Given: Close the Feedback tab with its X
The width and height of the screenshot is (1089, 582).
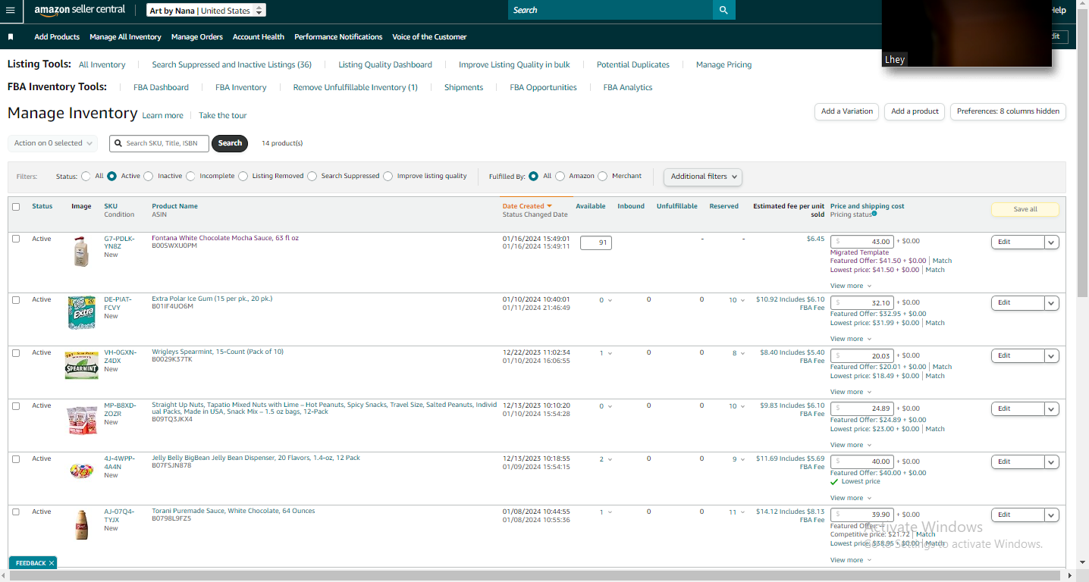Looking at the screenshot, I should point(52,563).
